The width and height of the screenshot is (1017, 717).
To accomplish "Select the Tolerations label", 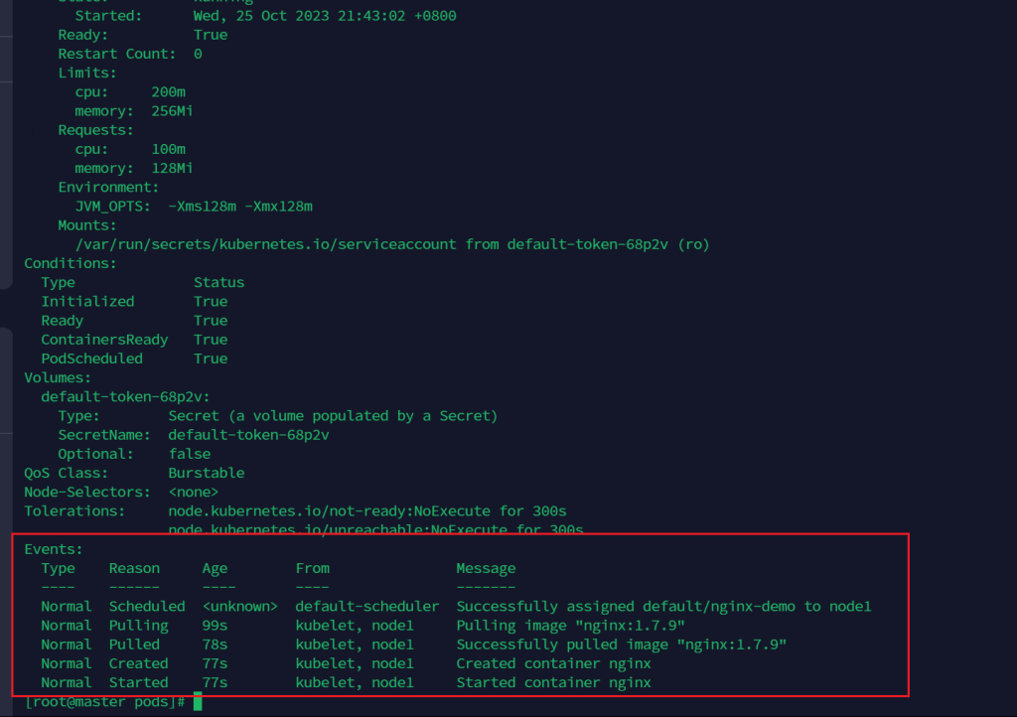I will [x=75, y=510].
